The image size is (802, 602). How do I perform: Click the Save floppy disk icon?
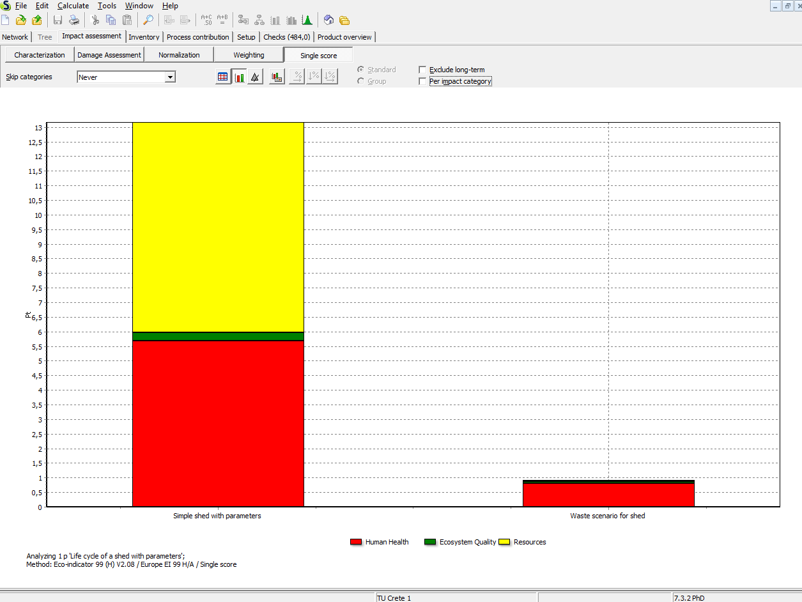(58, 20)
